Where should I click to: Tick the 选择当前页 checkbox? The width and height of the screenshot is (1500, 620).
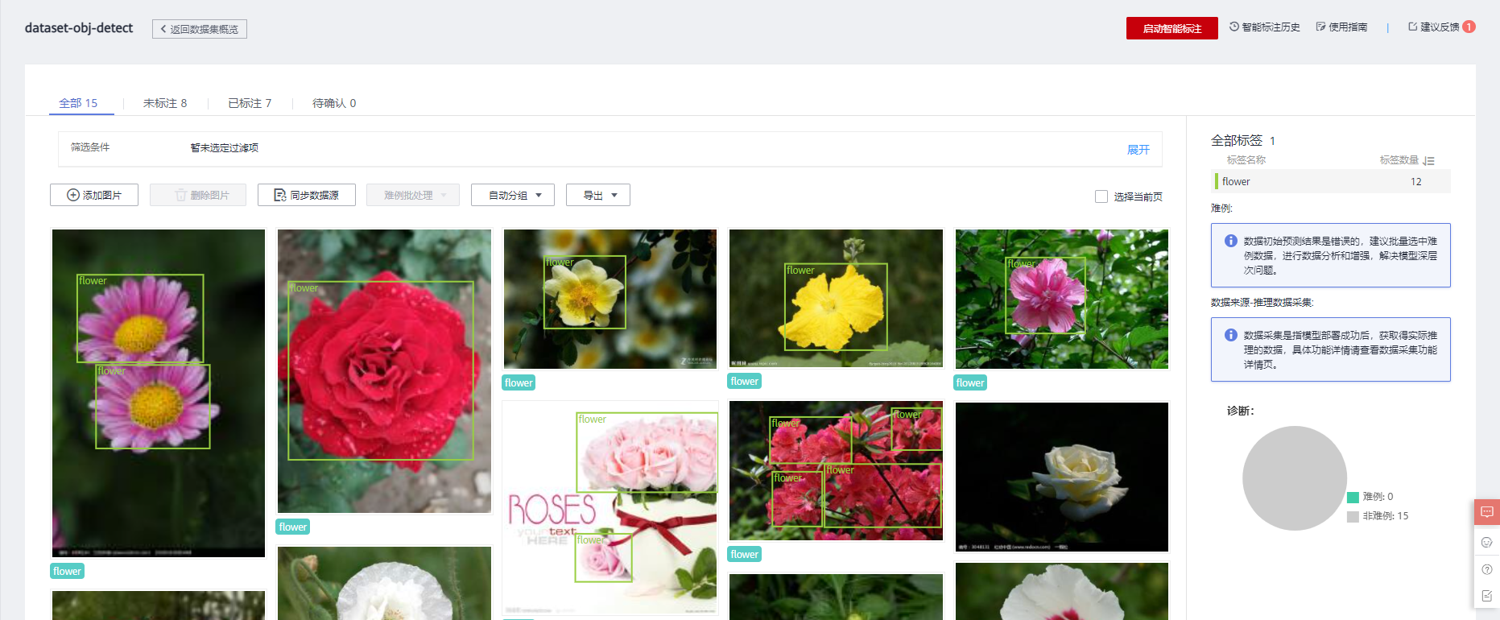1101,196
